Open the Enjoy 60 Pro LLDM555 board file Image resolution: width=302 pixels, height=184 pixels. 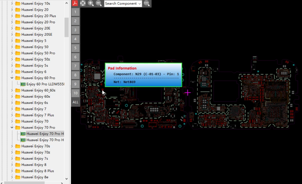click(45, 84)
